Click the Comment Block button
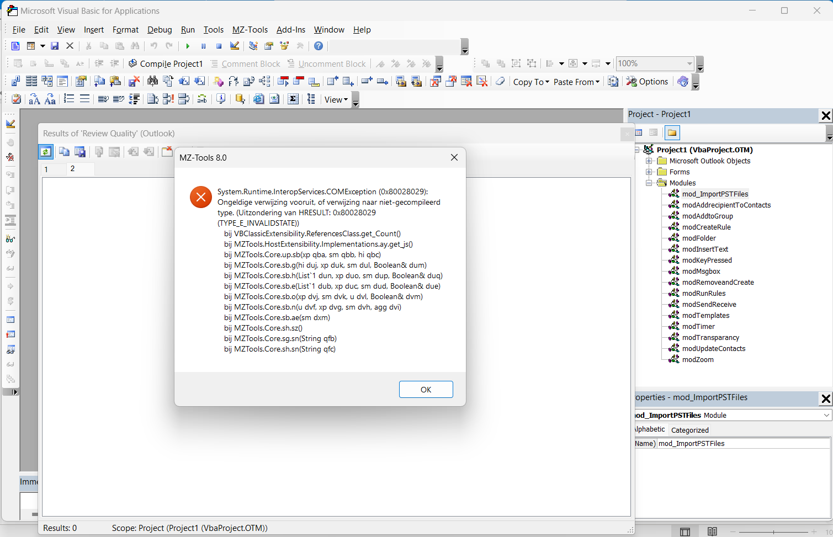The width and height of the screenshot is (833, 537). tap(246, 64)
